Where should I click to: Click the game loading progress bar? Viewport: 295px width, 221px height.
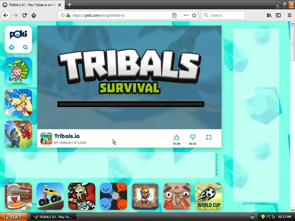(x=131, y=104)
